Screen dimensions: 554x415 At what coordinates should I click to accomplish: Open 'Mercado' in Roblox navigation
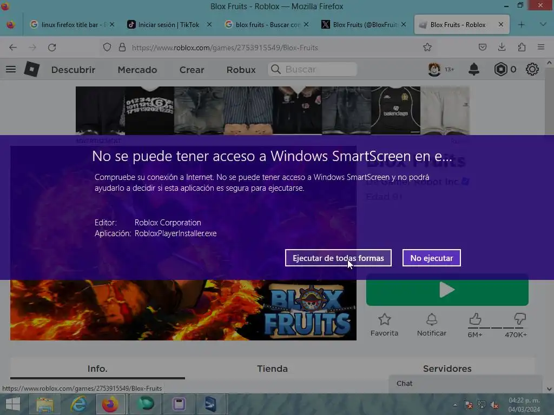pyautogui.click(x=137, y=70)
